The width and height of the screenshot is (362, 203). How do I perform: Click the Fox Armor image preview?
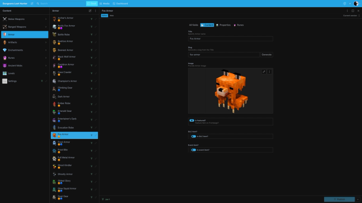(230, 91)
